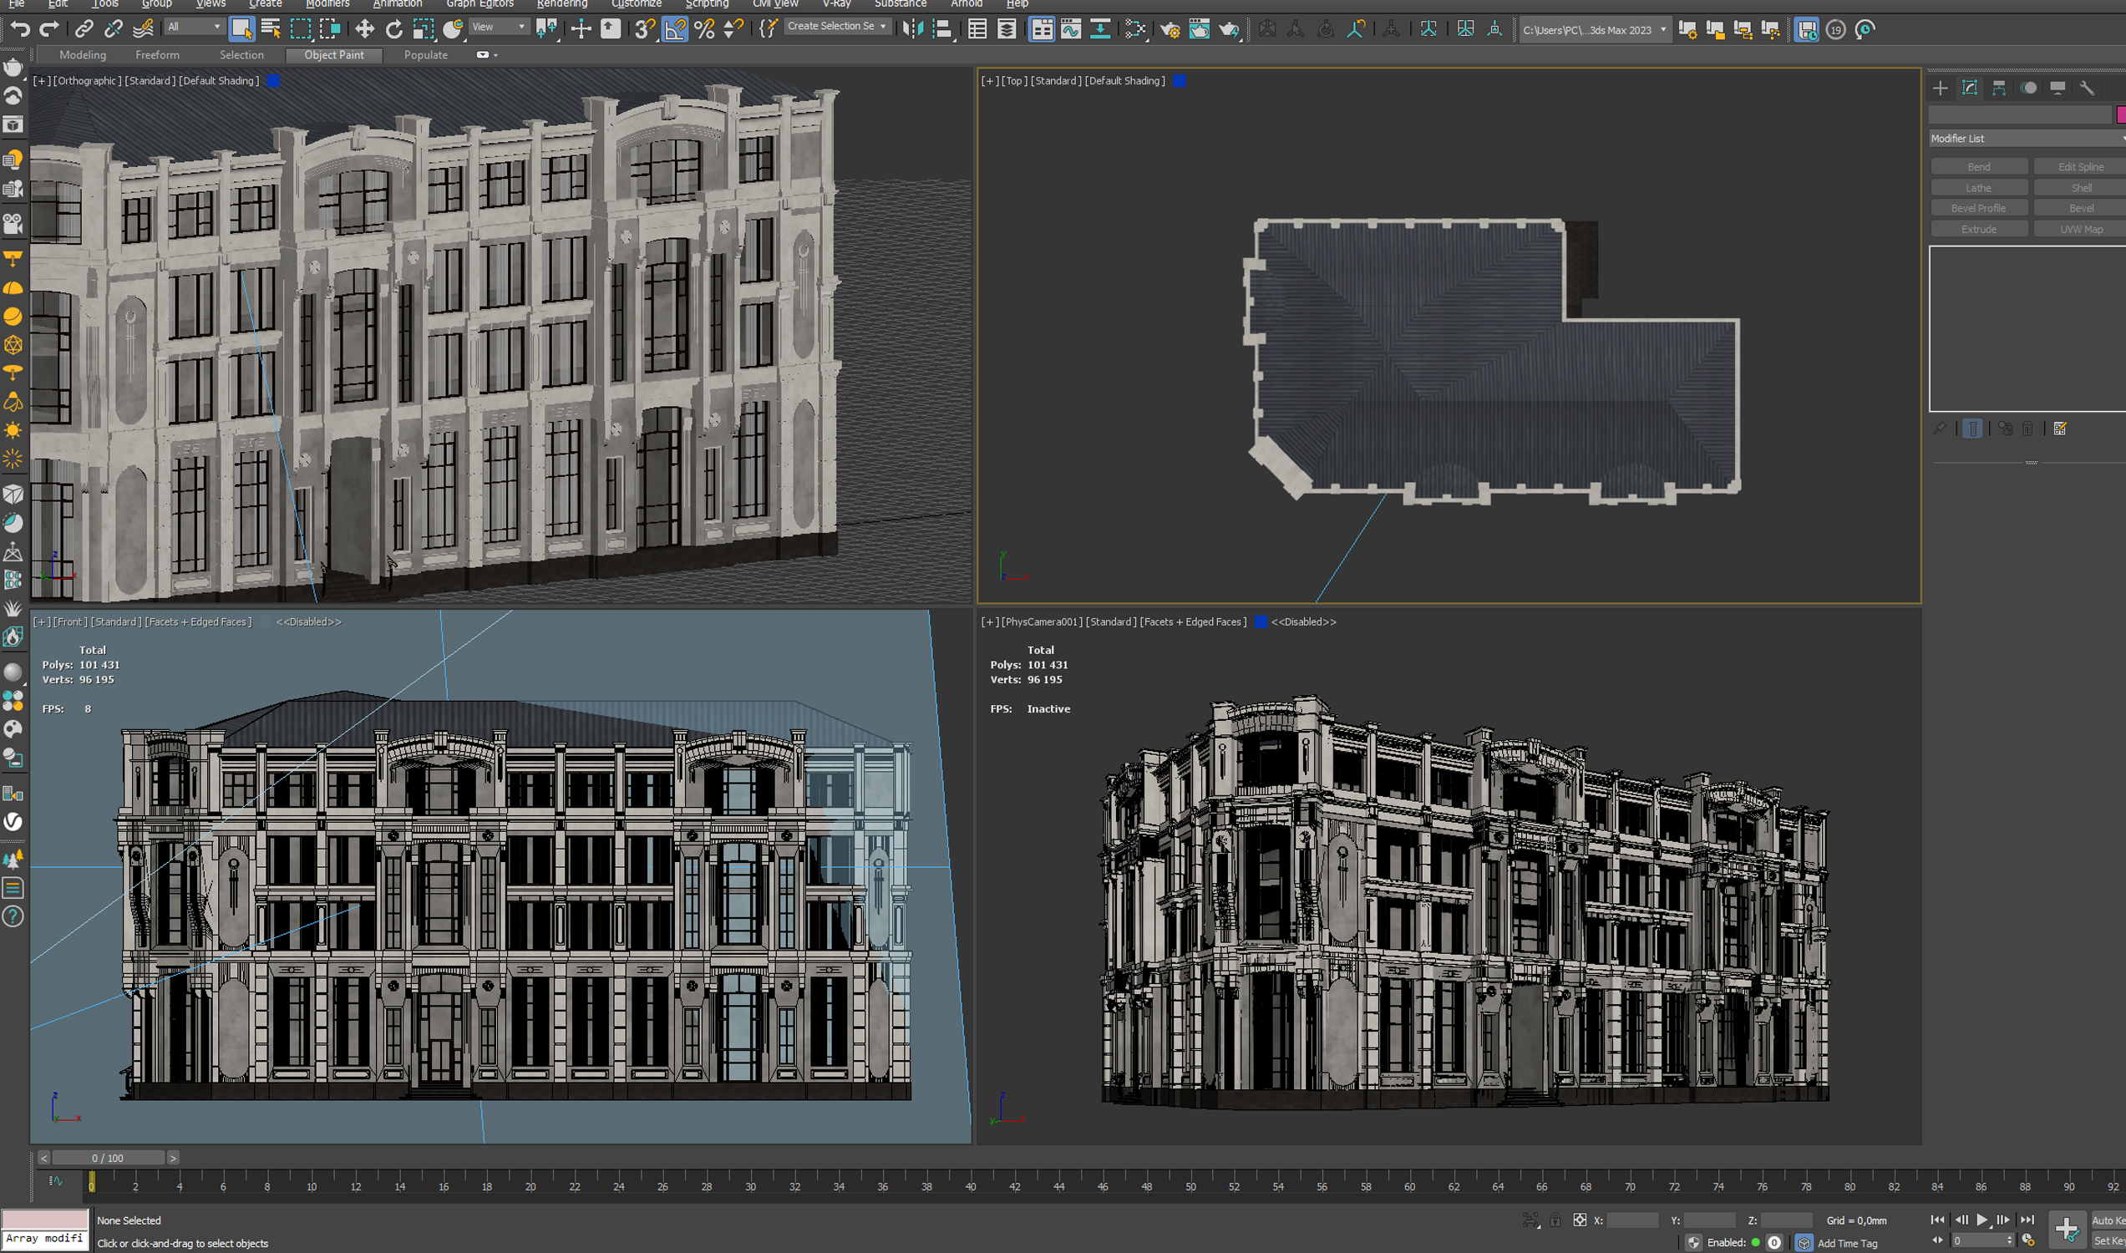Click the Edit Spline modifier button
Image resolution: width=2126 pixels, height=1253 pixels.
(x=2079, y=167)
